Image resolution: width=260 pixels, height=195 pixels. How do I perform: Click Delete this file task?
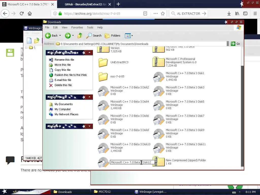point(63,85)
